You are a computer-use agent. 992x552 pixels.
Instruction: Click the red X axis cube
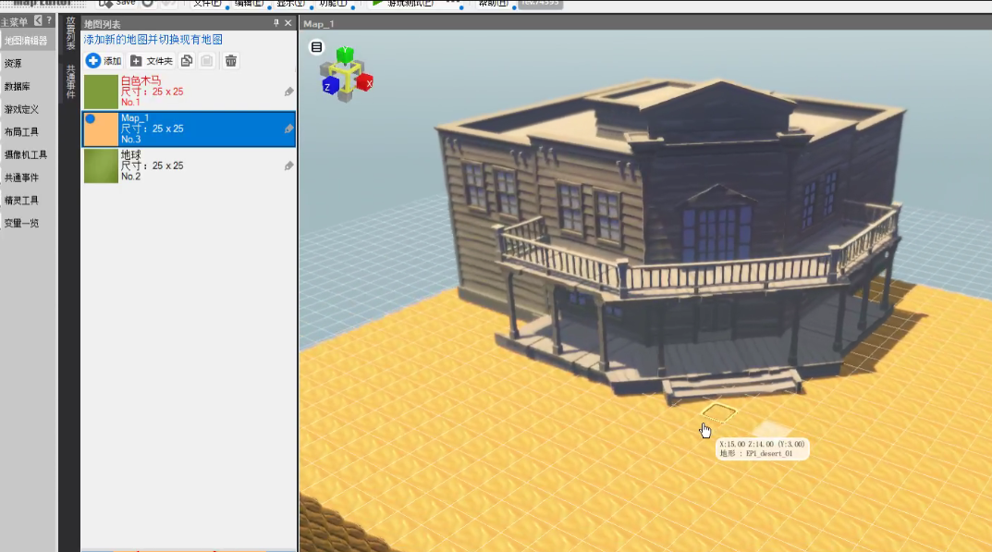365,82
